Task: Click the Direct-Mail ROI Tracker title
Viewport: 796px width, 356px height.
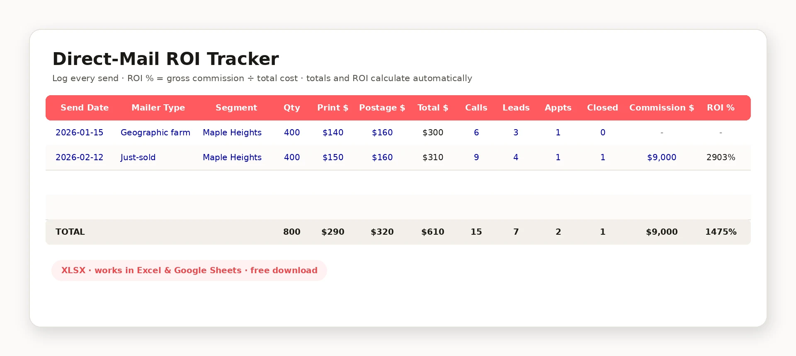Action: [x=165, y=59]
